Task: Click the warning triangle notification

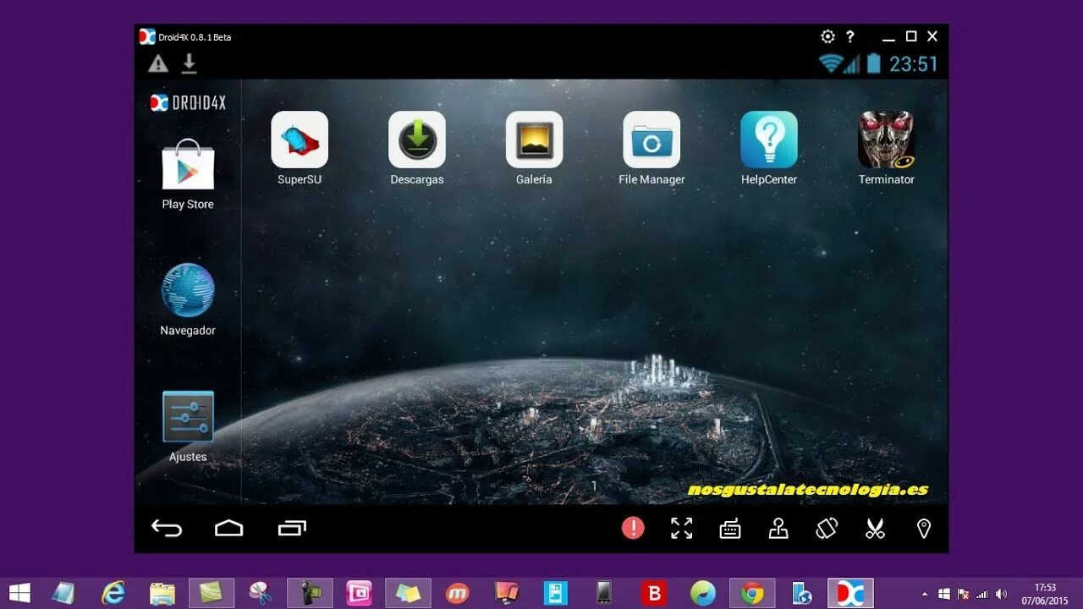Action: pyautogui.click(x=158, y=63)
